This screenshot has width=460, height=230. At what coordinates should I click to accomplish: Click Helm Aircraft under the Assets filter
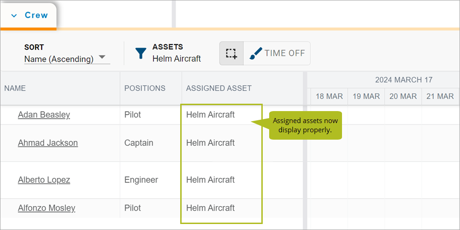pyautogui.click(x=177, y=59)
